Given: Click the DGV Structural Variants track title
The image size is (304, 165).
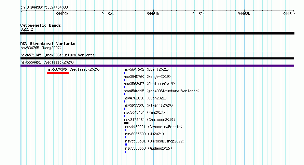Looking at the screenshot, I should tap(48, 44).
